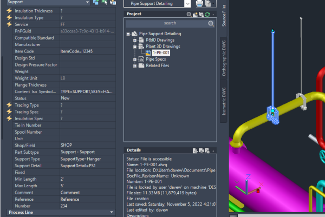Viewport: 325px width, 217px height.
Task: Expand the Pipe Specs node
Action: (x=135, y=60)
